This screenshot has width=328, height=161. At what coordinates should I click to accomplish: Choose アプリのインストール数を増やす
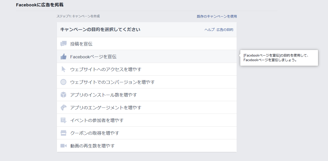[x=147, y=95]
